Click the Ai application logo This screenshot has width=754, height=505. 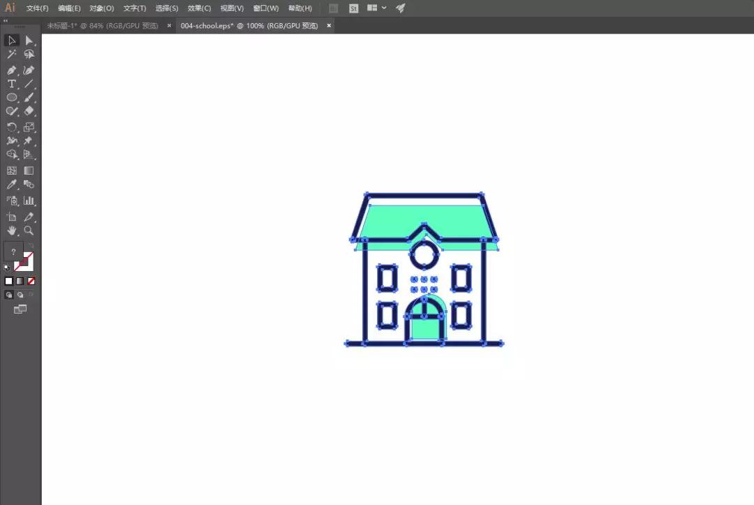click(x=10, y=8)
